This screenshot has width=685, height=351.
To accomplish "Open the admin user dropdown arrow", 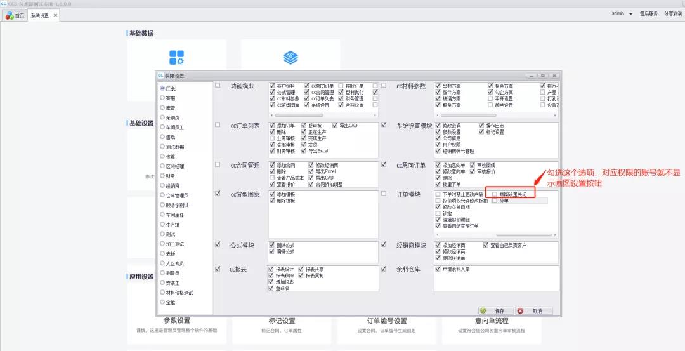I will pyautogui.click(x=630, y=13).
